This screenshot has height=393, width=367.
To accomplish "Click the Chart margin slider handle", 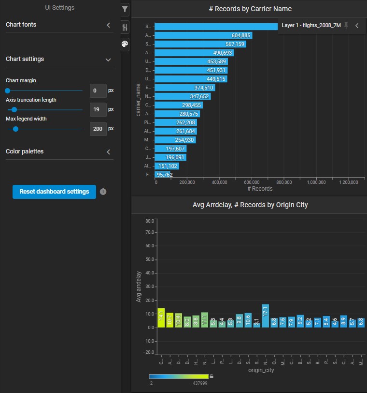I will coord(8,91).
